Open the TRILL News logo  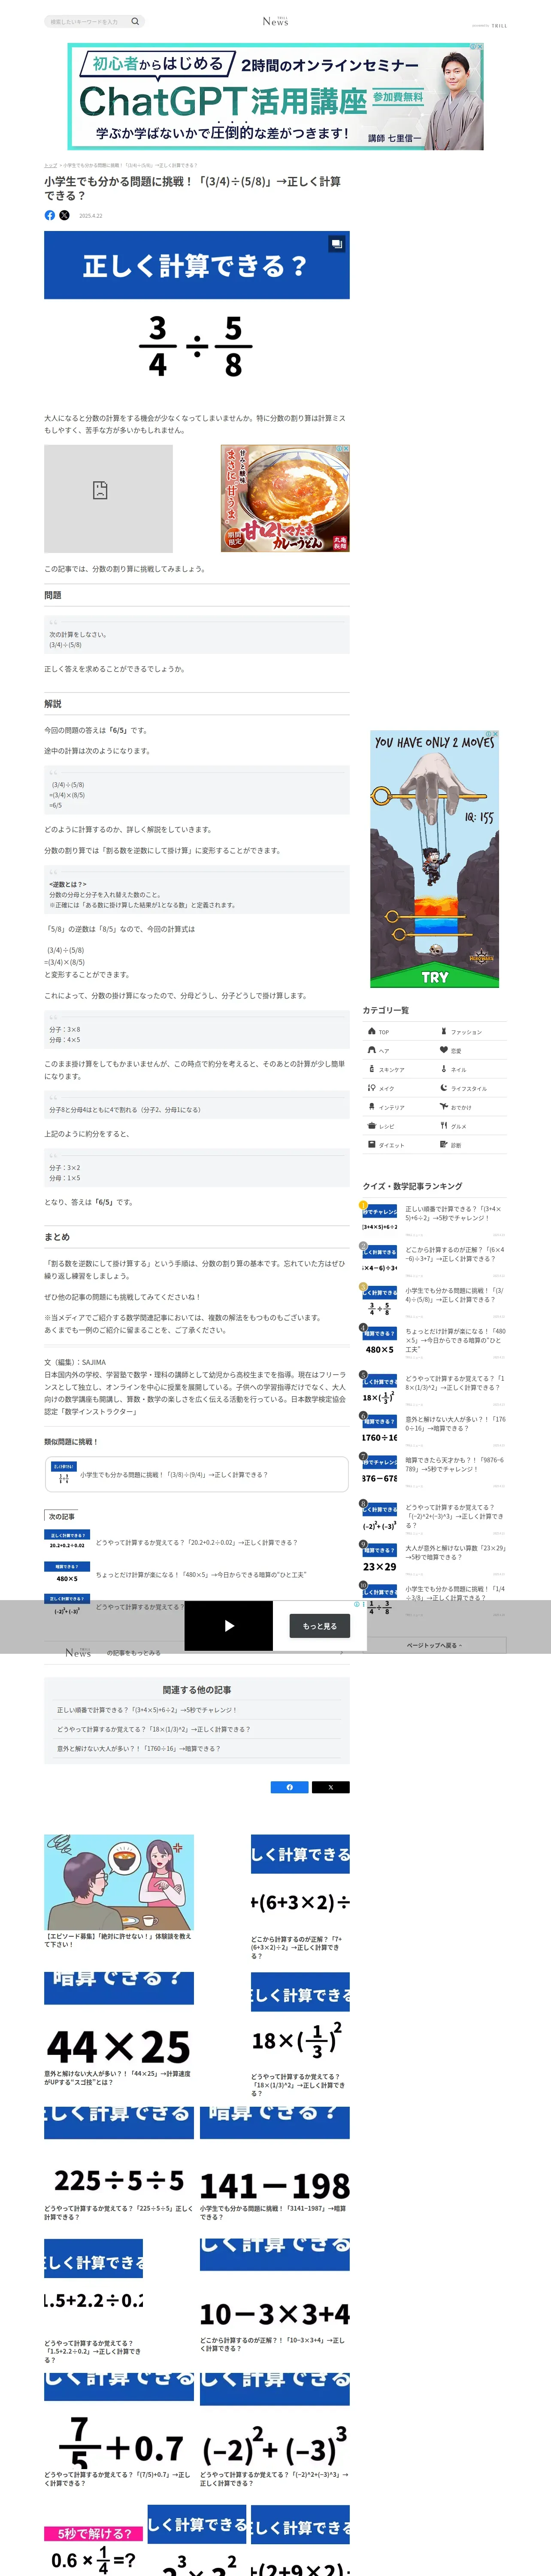[275, 21]
